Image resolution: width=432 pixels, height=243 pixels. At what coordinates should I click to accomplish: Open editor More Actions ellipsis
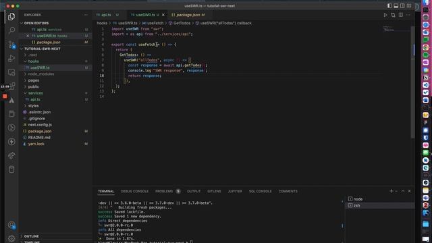(x=408, y=15)
